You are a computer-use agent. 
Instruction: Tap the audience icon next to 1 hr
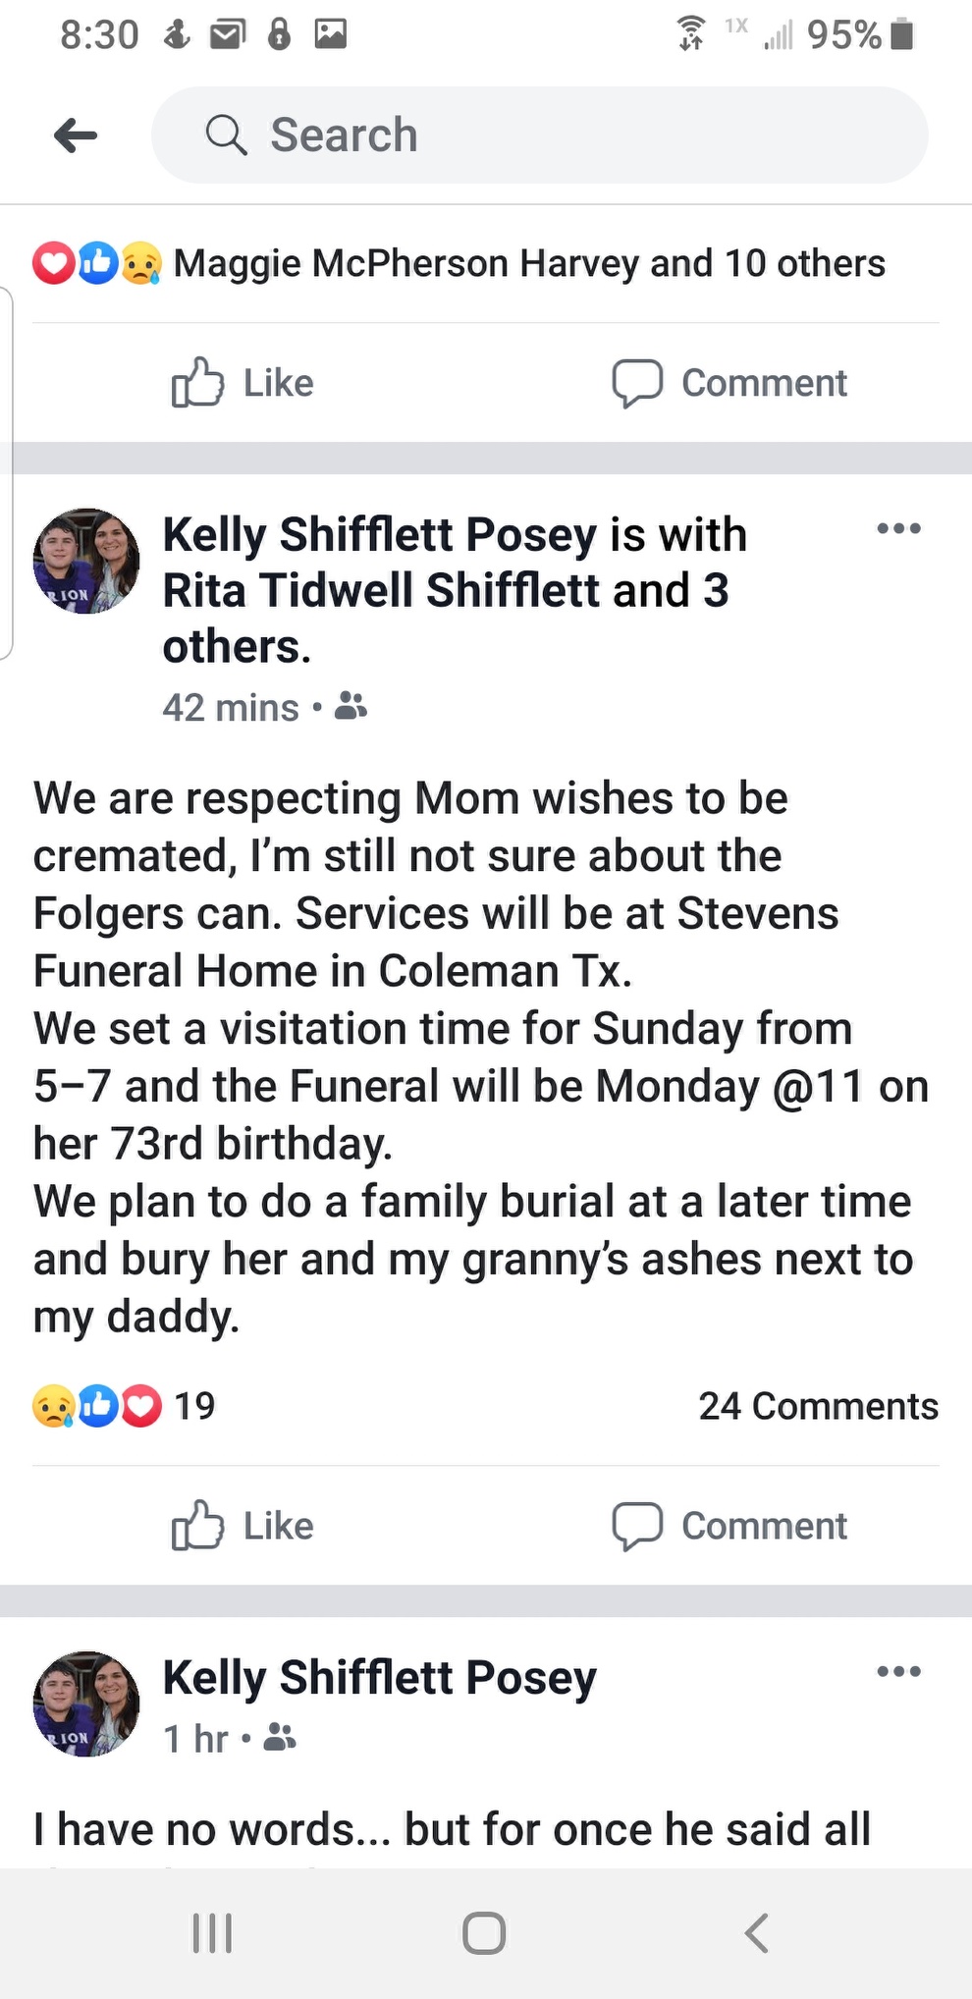click(x=280, y=1738)
